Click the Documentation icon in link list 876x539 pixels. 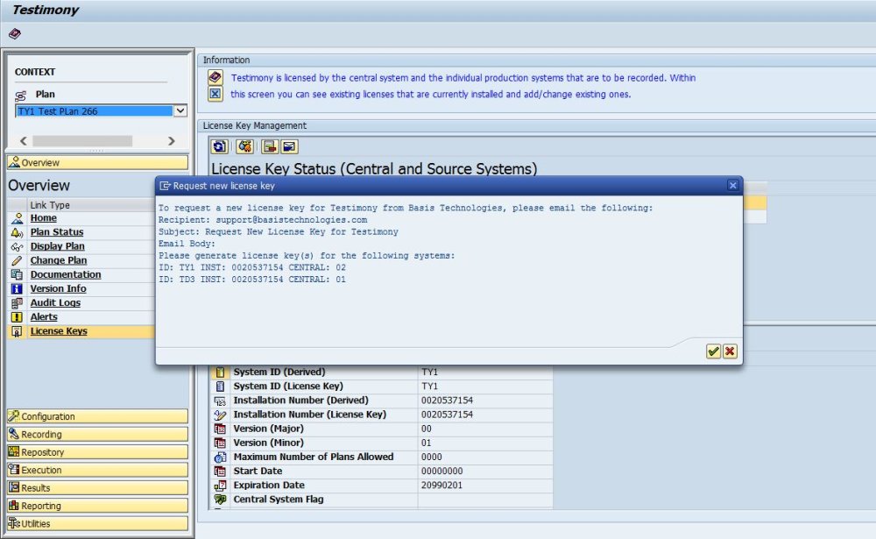[18, 274]
